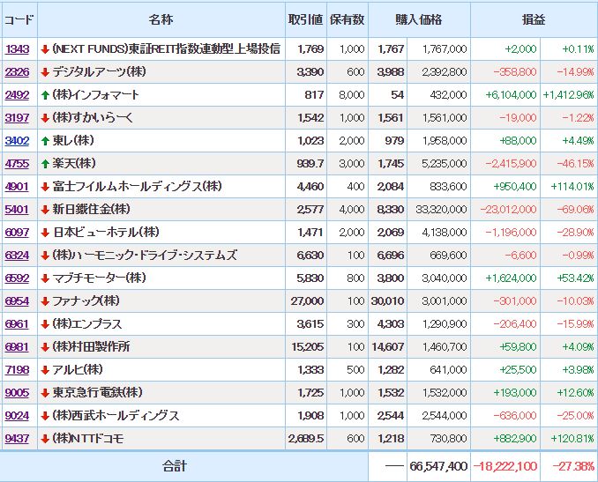This screenshot has width=598, height=482.
Task: Click the green up arrow beside 楽天(株)
Action: pos(45,164)
